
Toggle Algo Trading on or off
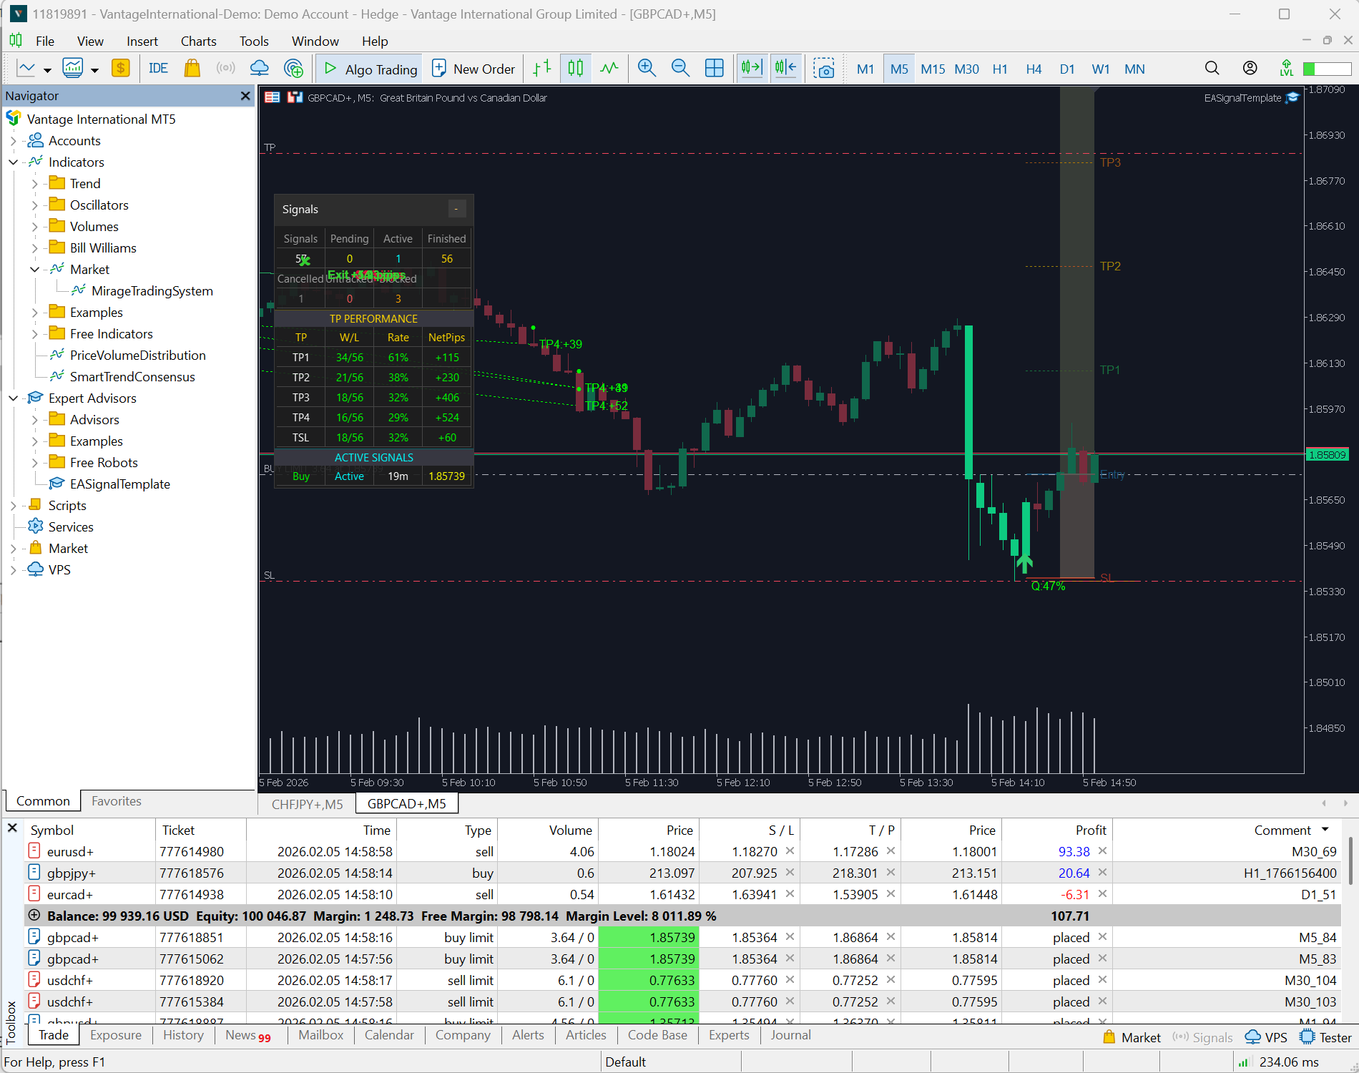click(x=369, y=69)
